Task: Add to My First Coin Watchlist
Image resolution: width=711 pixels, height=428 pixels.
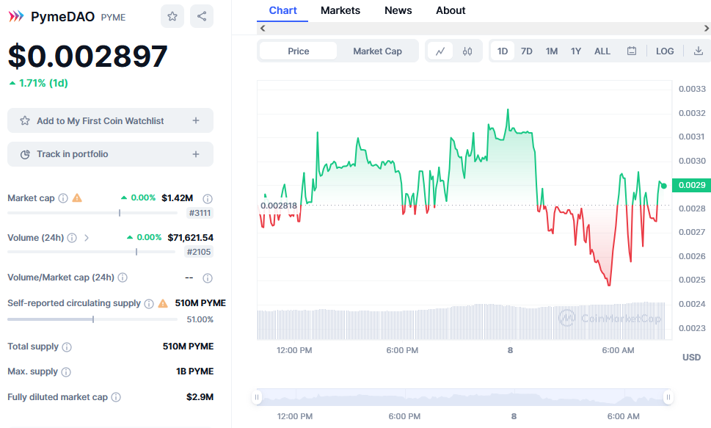Action: click(110, 120)
